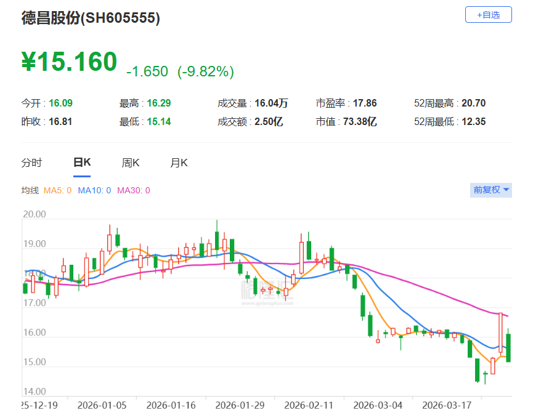The height and width of the screenshot is (415, 533).
Task: Click the 14.00 price axis label
Action: (x=35, y=392)
